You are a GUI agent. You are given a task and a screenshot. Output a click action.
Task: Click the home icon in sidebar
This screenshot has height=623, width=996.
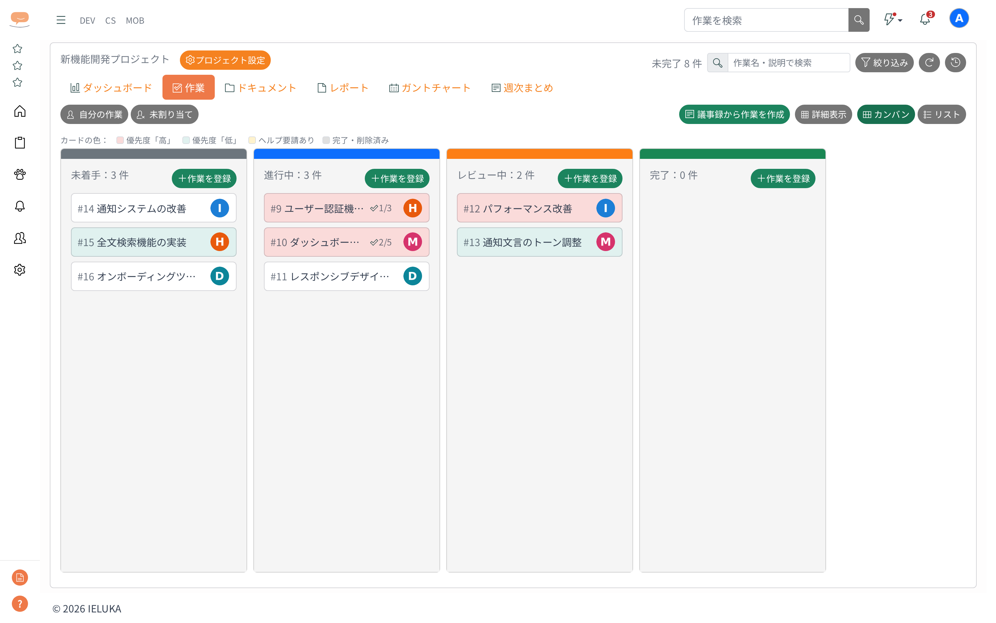tap(20, 111)
